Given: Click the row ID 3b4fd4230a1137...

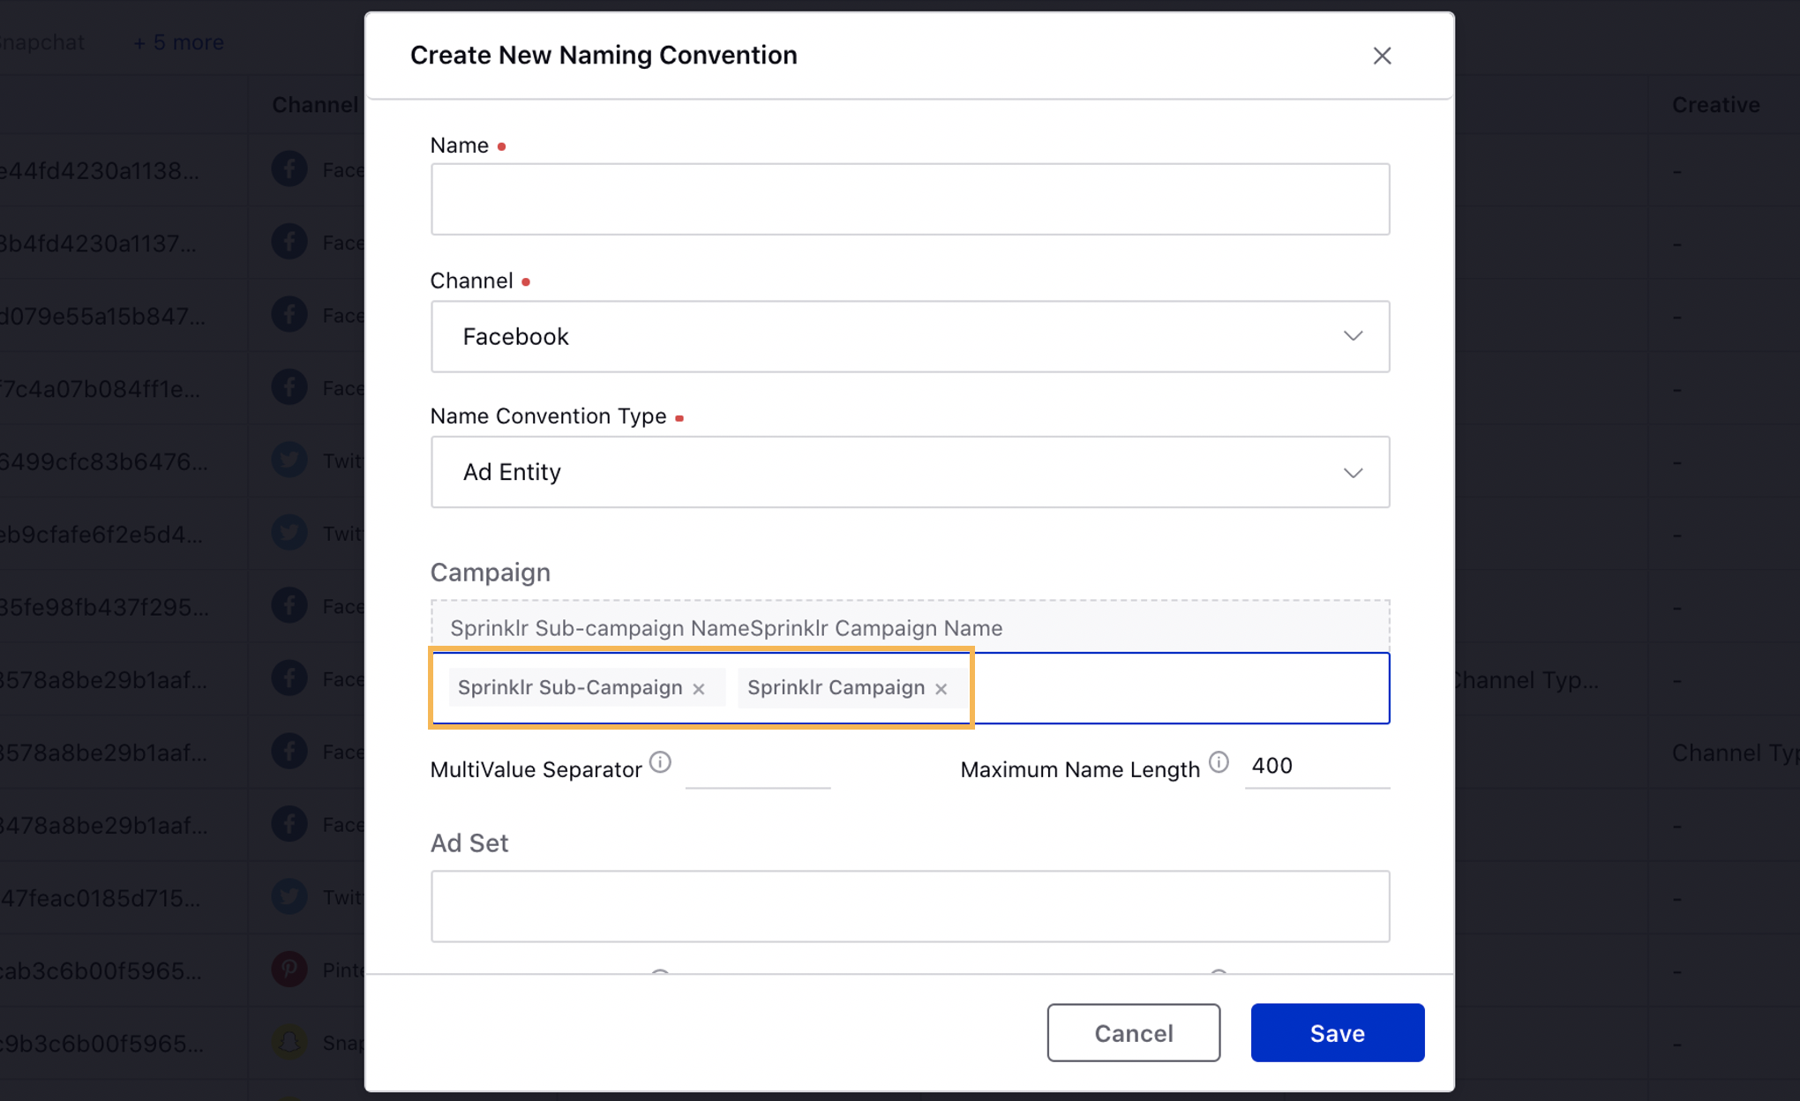Looking at the screenshot, I should 98,243.
